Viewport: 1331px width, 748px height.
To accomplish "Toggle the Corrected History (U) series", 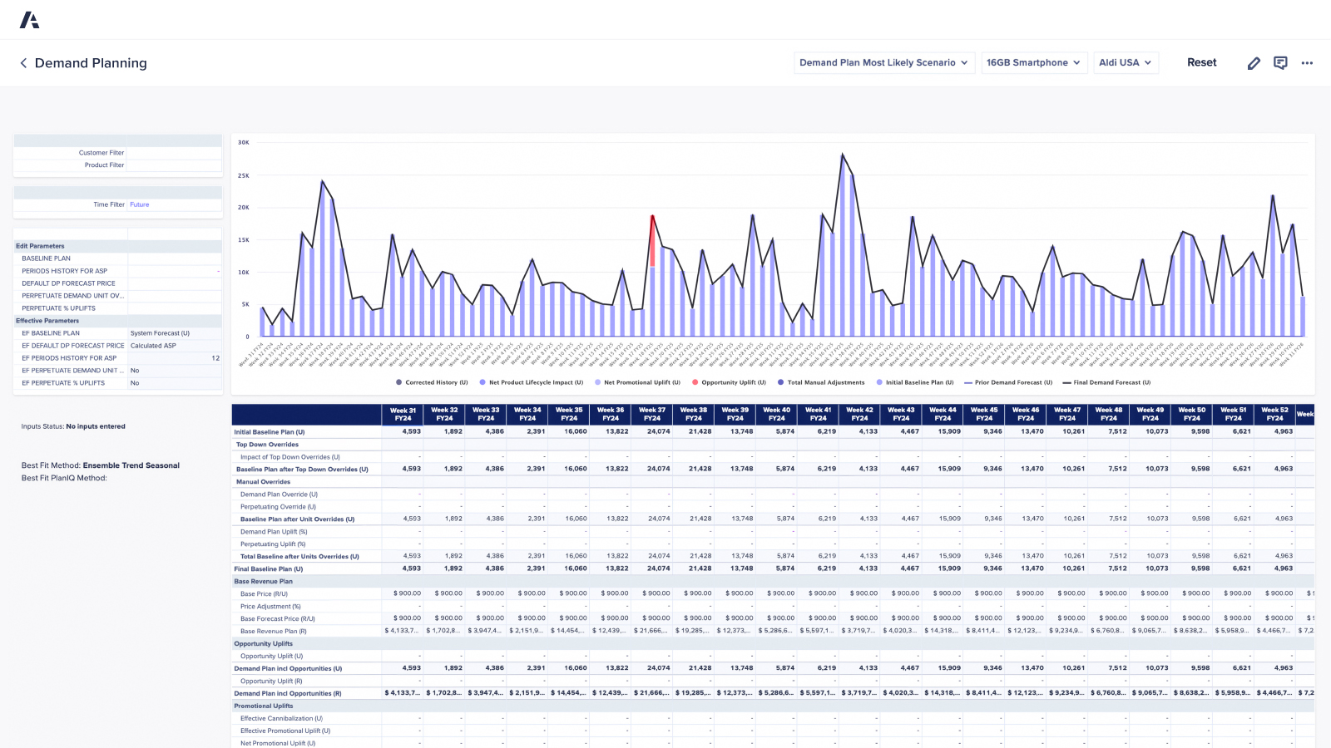I will click(x=399, y=382).
